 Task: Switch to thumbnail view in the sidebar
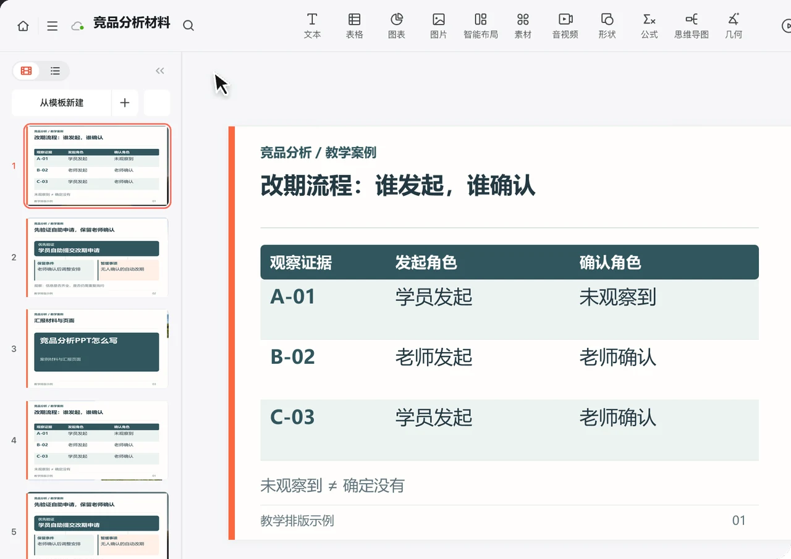[x=27, y=71]
